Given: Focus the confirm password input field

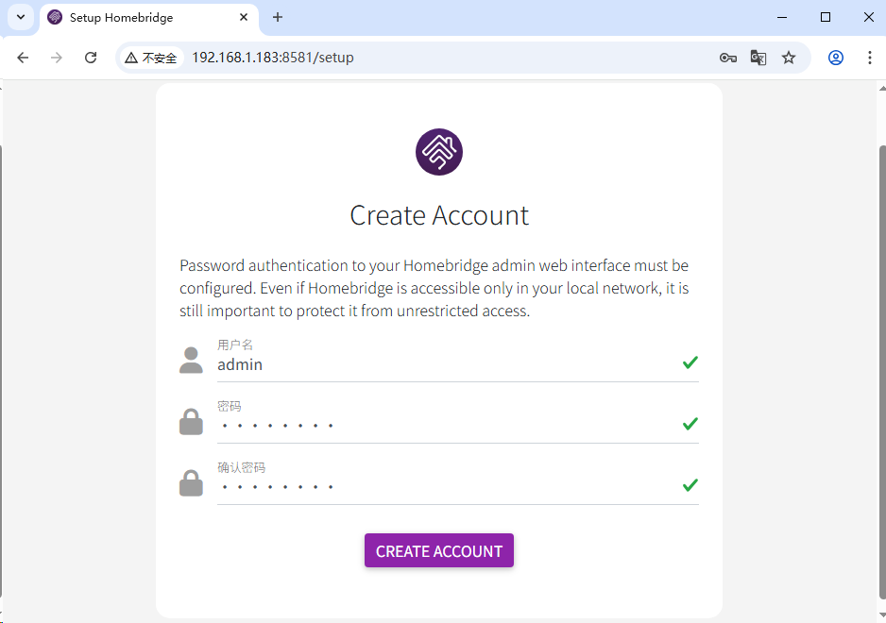Looking at the screenshot, I should (444, 487).
